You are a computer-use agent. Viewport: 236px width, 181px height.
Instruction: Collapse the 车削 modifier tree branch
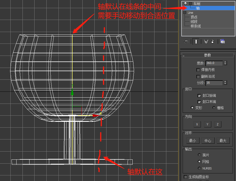[x=190, y=3]
